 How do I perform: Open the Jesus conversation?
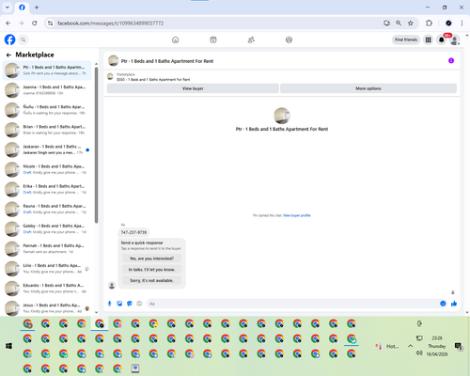(x=47, y=308)
